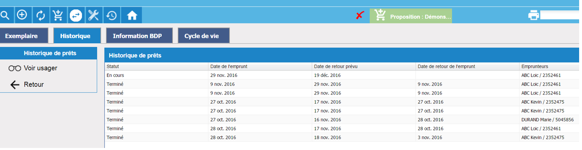Click ABC Kevin / 2352475 in last row
This screenshot has width=582, height=150.
point(542,137)
